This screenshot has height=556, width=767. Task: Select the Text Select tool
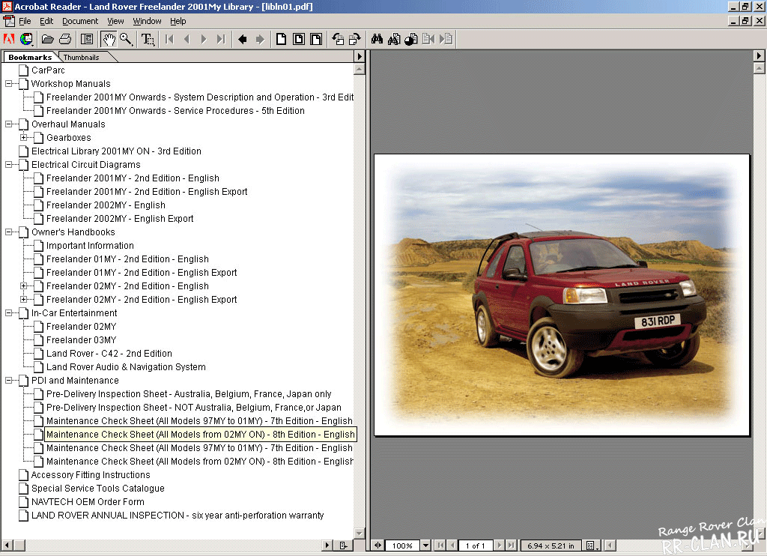(148, 39)
